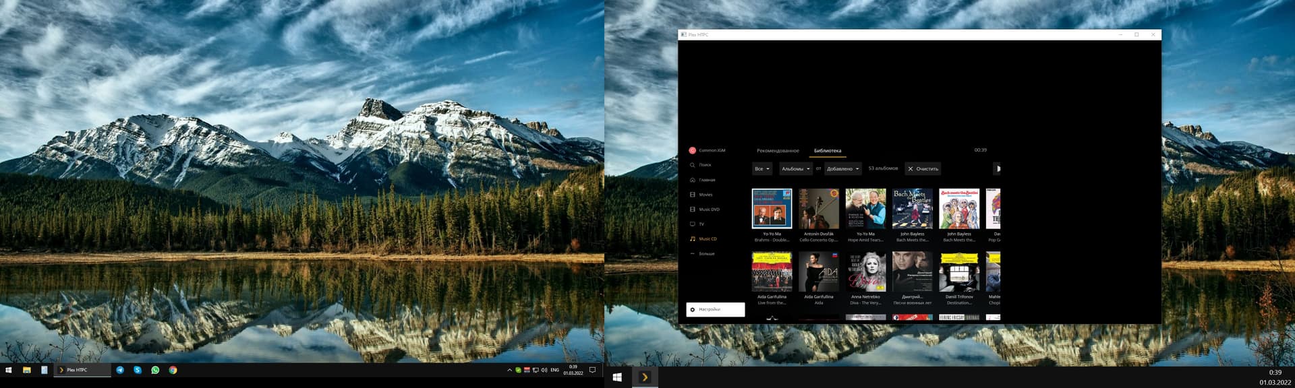Screen dimensions: 1295x388
Task: Open the Добавлено sort dropdown
Action: pyautogui.click(x=843, y=169)
